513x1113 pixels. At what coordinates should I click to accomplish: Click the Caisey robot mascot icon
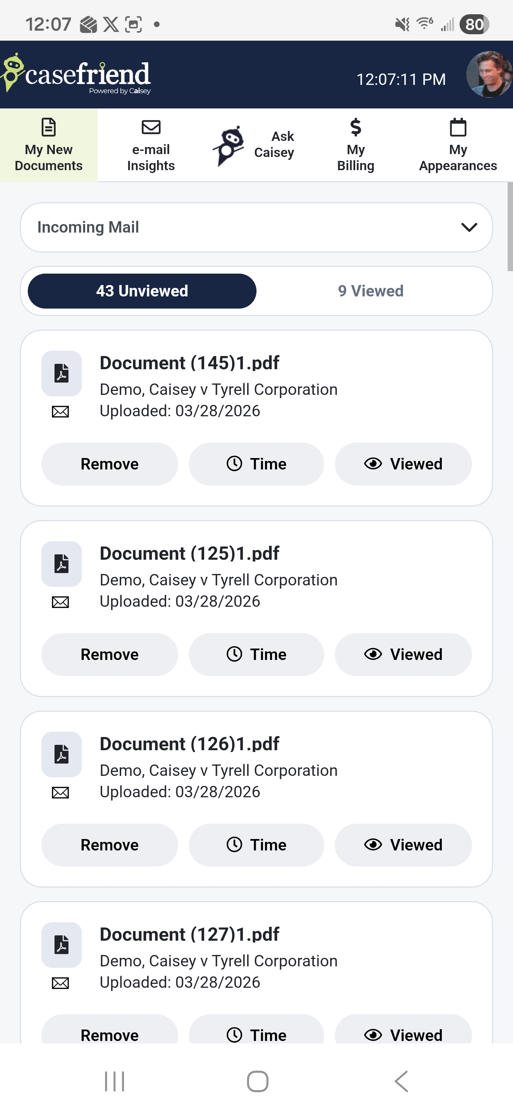tap(229, 146)
